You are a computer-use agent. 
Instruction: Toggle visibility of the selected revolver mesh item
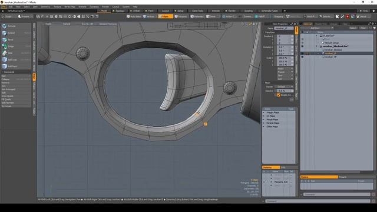(x=302, y=54)
